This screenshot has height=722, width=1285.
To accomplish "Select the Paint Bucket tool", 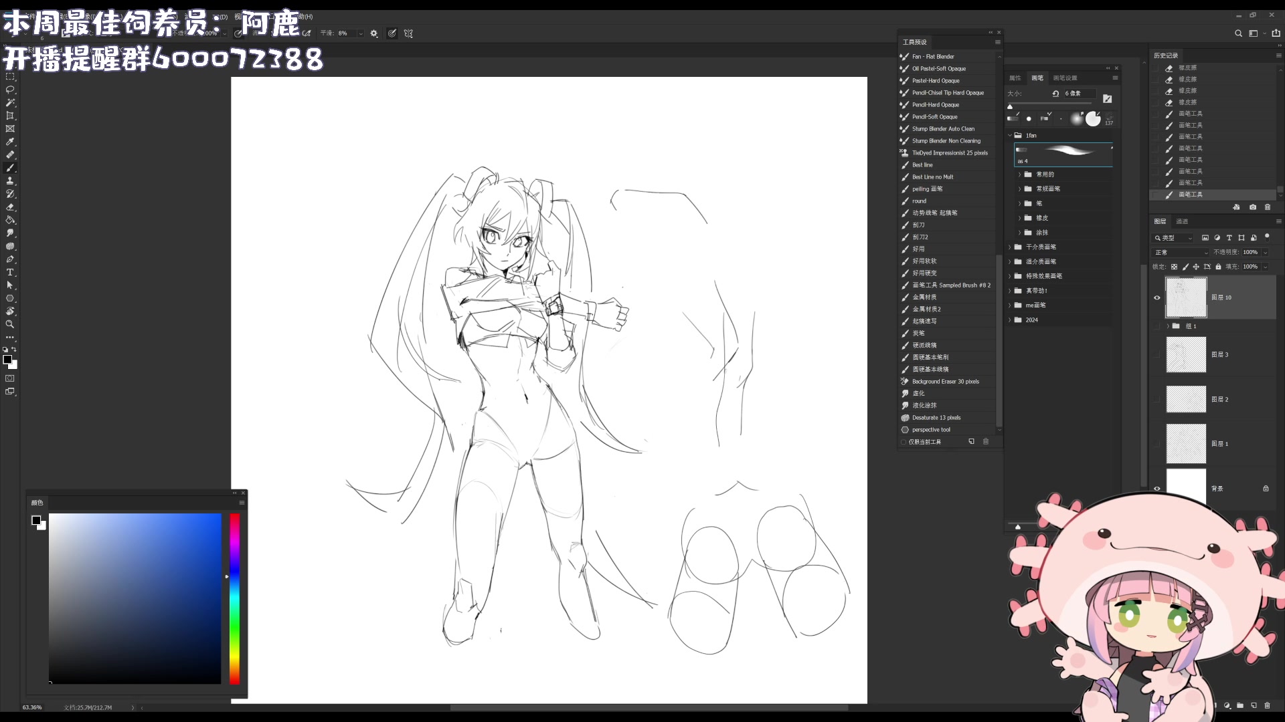I will tap(10, 220).
